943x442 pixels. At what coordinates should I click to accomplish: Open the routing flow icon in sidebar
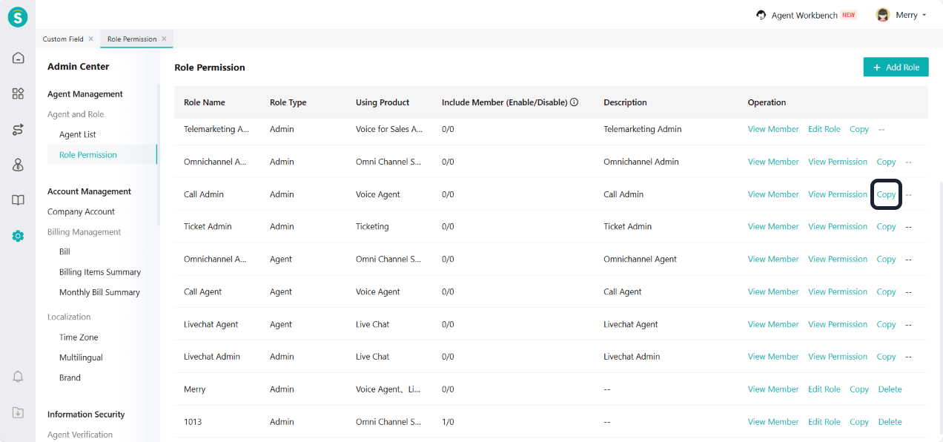18,130
